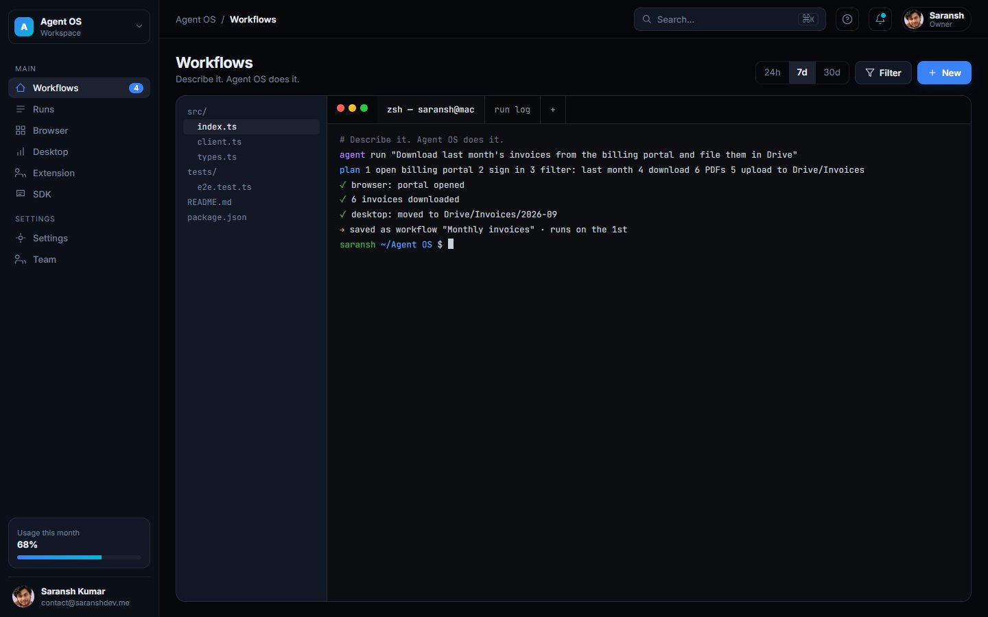Open types.ts file
Viewport: 988px width, 617px height.
point(251,157)
